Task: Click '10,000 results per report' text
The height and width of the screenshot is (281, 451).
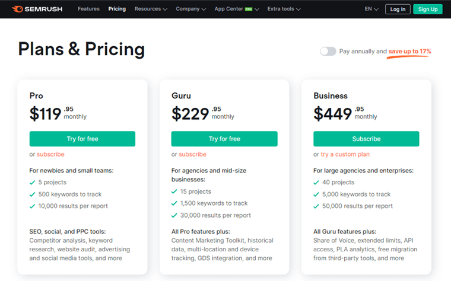Action: pyautogui.click(x=73, y=206)
